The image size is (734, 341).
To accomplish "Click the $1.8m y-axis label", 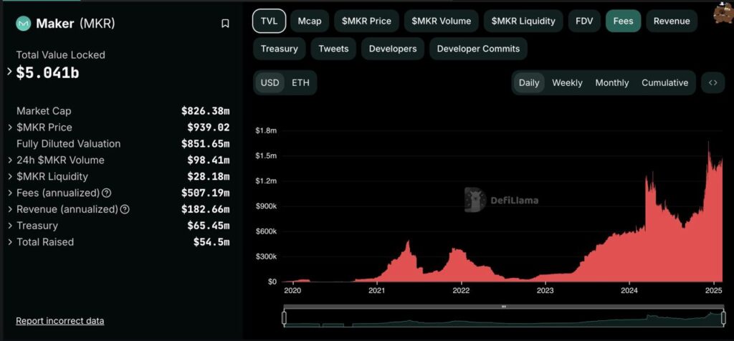I will (x=265, y=130).
